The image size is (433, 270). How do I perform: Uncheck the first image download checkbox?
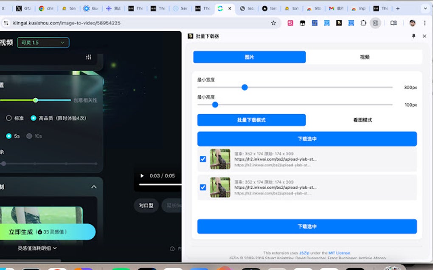(202, 159)
